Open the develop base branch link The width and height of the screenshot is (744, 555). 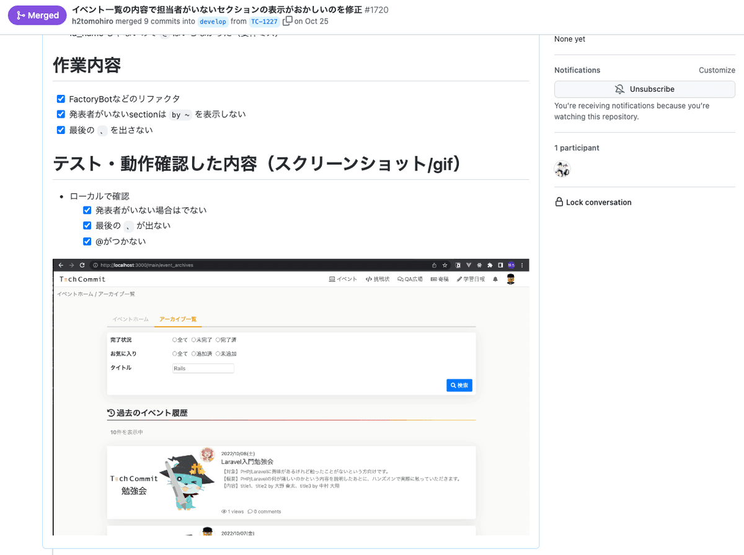tap(213, 21)
